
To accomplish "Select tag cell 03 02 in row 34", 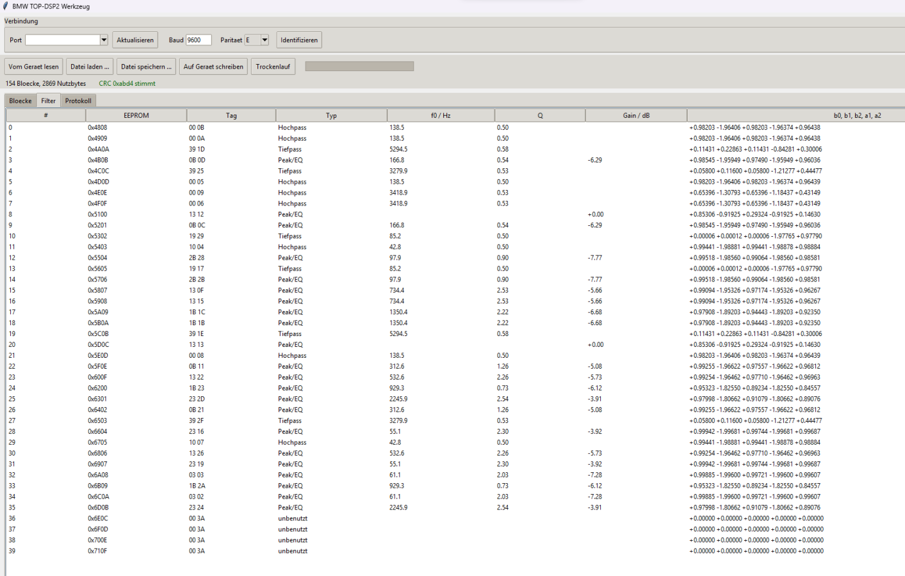I will click(197, 497).
